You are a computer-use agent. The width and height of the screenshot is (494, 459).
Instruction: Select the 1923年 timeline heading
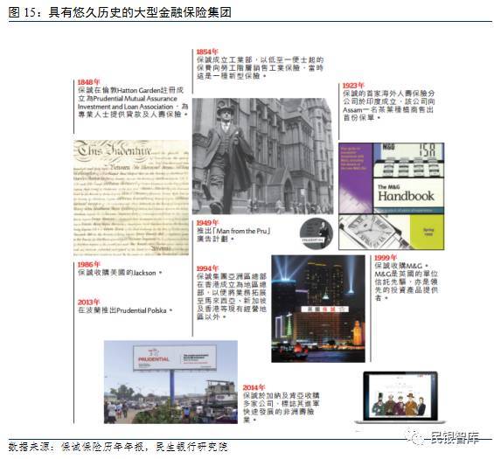point(353,86)
